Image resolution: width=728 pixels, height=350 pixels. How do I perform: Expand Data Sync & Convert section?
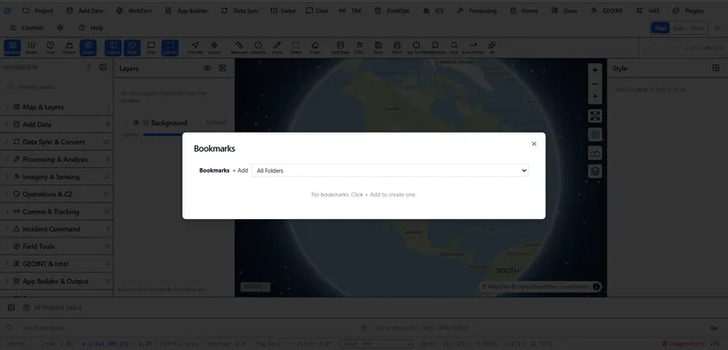click(56, 142)
